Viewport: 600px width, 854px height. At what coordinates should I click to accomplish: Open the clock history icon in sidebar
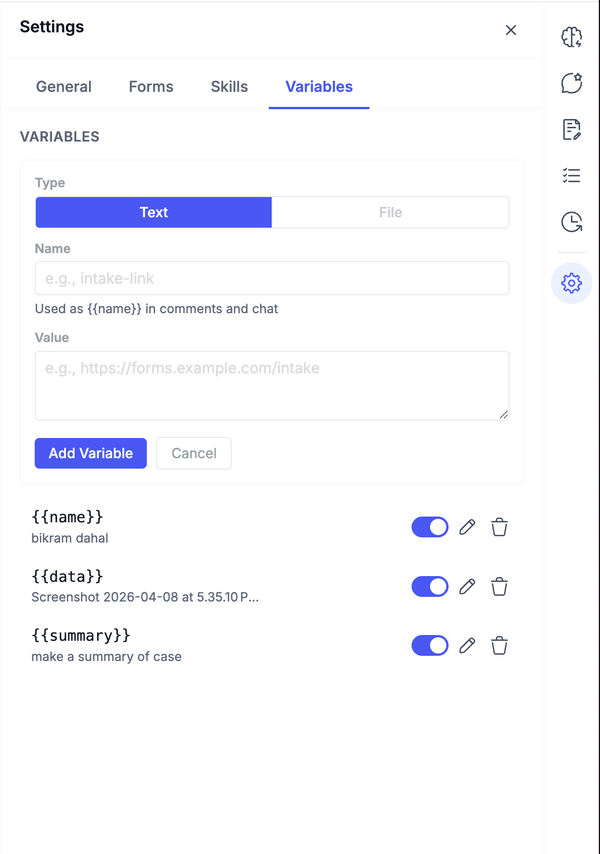click(x=571, y=222)
